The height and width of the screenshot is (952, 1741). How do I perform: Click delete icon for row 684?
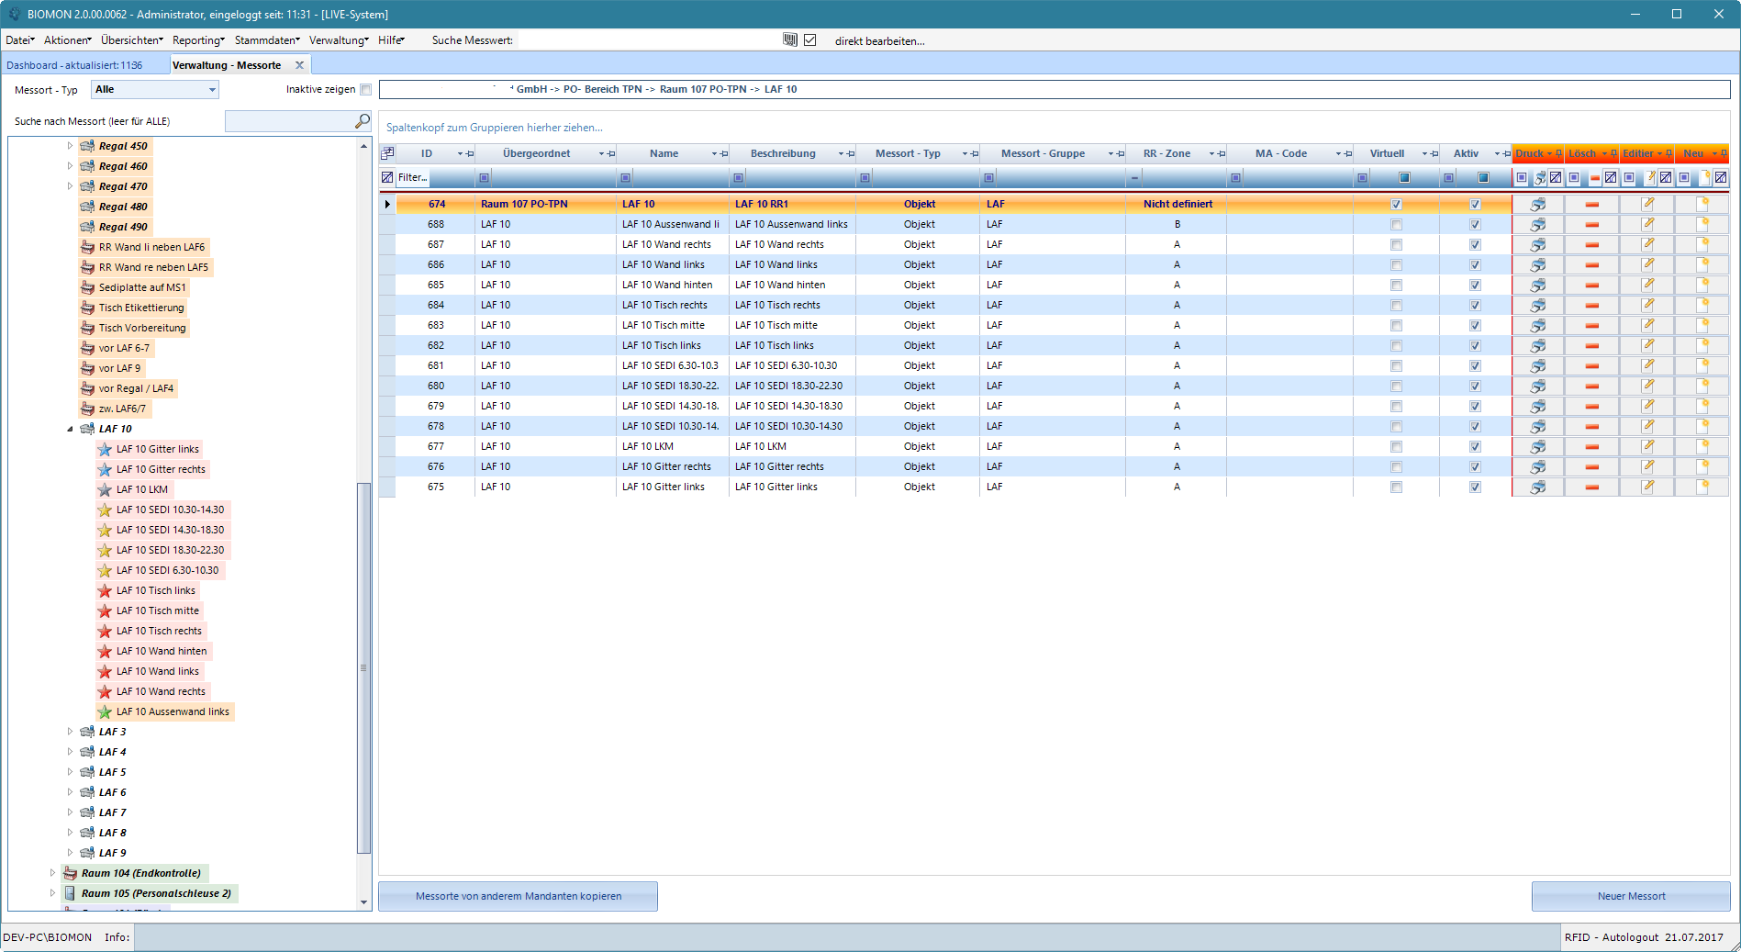(1592, 306)
